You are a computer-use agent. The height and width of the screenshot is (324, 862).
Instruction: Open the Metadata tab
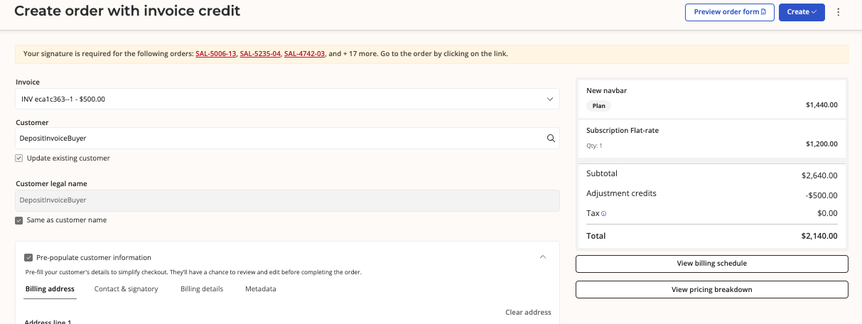point(261,289)
